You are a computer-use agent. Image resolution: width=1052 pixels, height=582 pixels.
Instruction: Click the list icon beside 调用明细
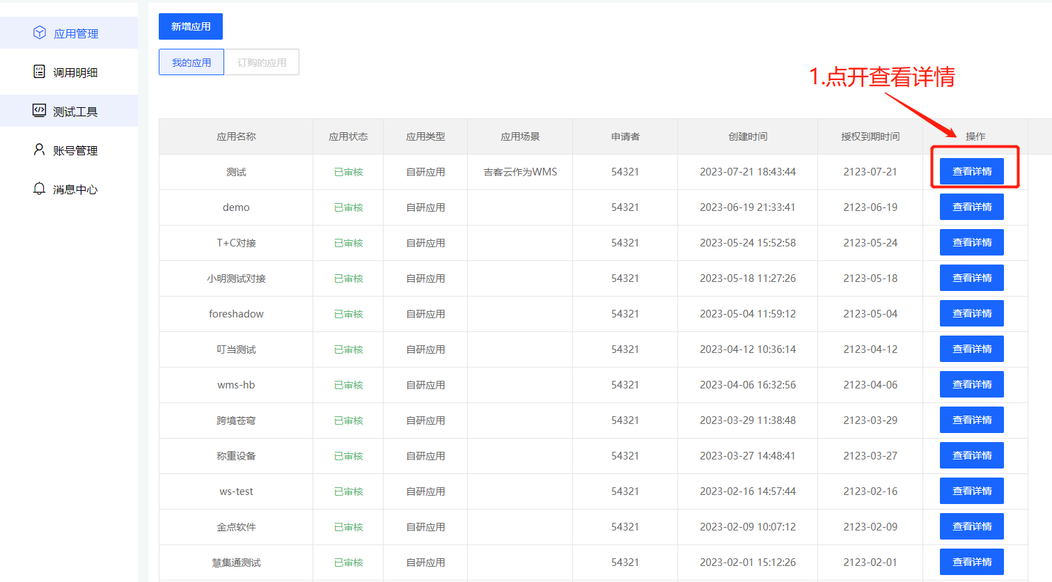tap(40, 72)
